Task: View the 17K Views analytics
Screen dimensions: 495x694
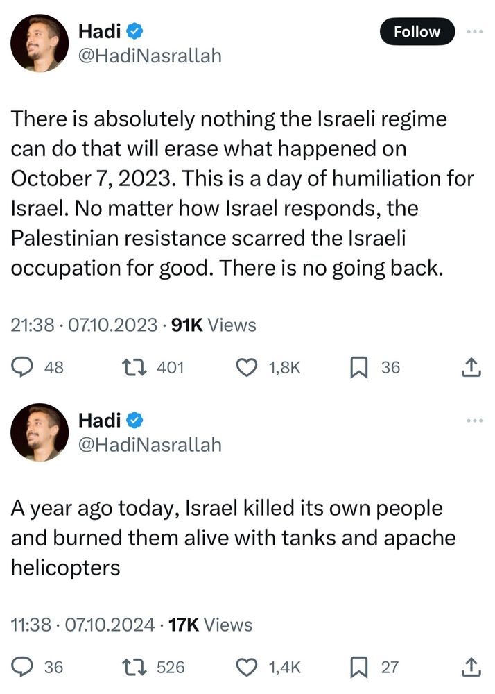Action: coord(210,625)
